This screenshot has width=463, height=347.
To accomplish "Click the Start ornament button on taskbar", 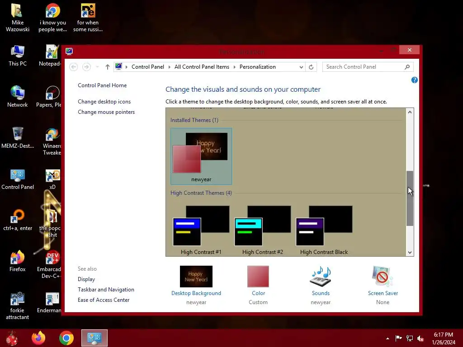I will [12, 338].
